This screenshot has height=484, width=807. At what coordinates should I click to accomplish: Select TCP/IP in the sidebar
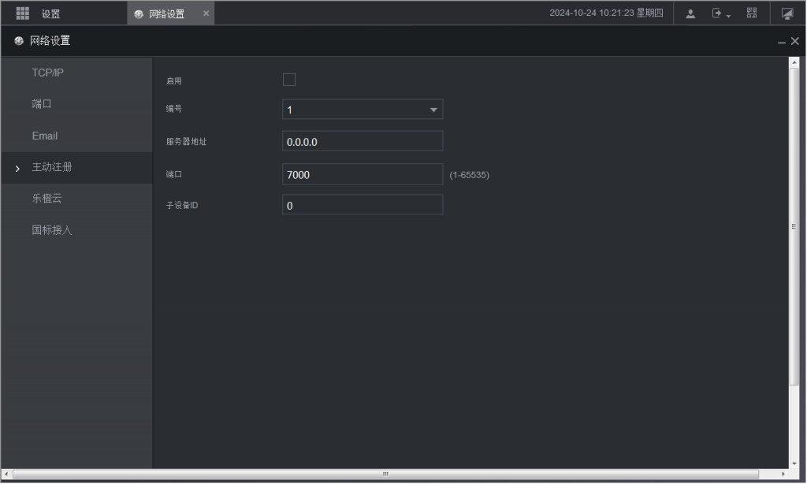click(x=47, y=73)
